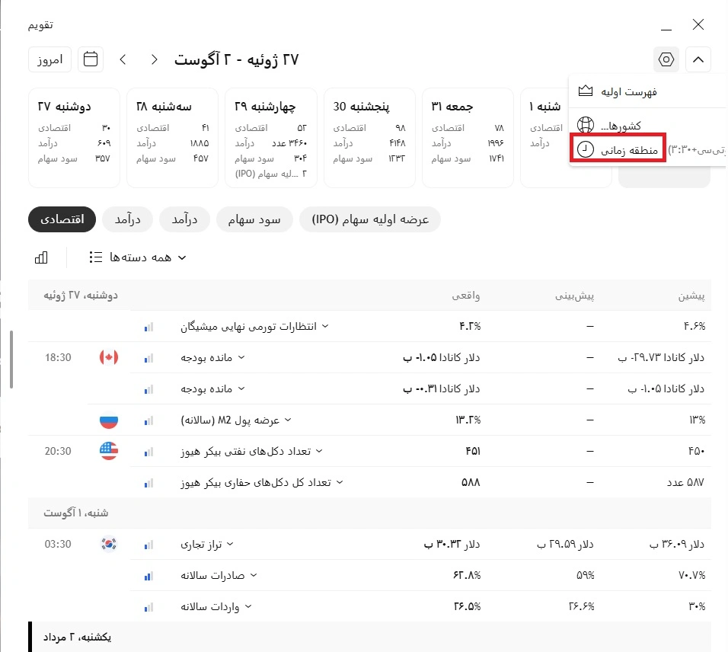Select the سه‌شنبه ۲۸ day card
This screenshot has width=728, height=652.
(172, 137)
